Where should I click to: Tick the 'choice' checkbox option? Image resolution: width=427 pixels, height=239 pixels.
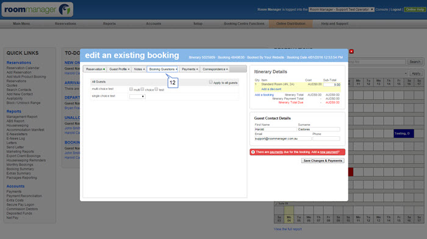142,89
